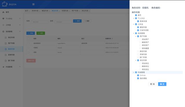185x107 pixels.
Task: Click the document icon beside sidebar 用户列表
Action: tap(5, 43)
